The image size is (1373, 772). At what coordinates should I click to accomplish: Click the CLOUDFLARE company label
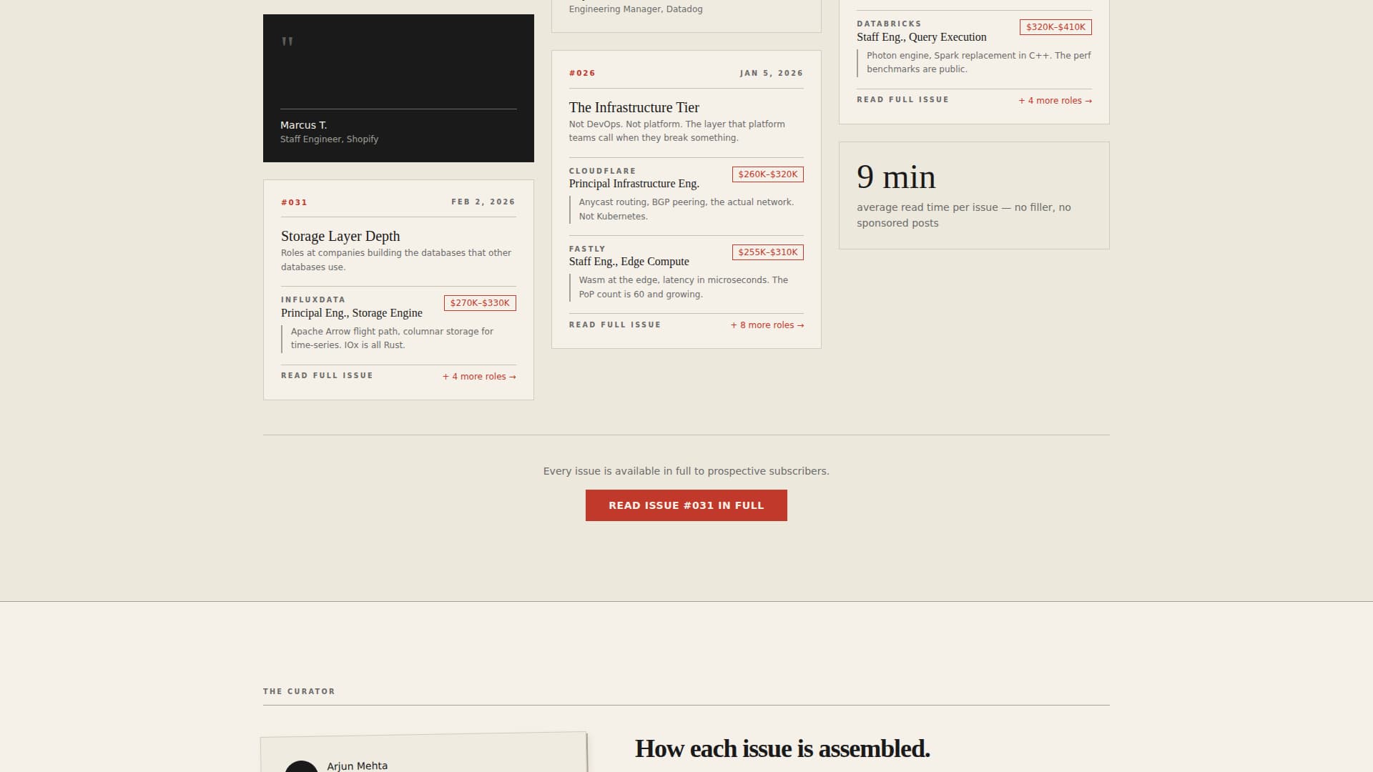click(603, 172)
